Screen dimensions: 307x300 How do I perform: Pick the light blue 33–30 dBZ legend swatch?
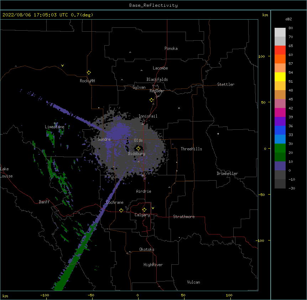(280, 139)
